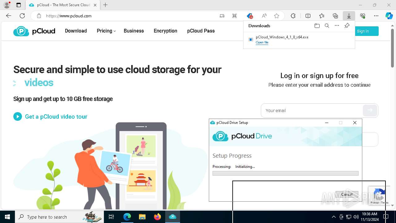
Task: Open Task View on taskbar
Action: 111,217
